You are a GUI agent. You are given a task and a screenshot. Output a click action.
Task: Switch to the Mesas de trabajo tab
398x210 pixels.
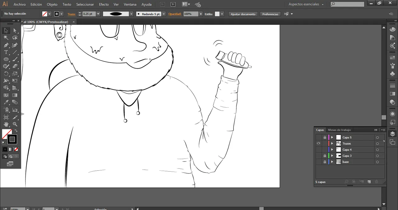339,130
